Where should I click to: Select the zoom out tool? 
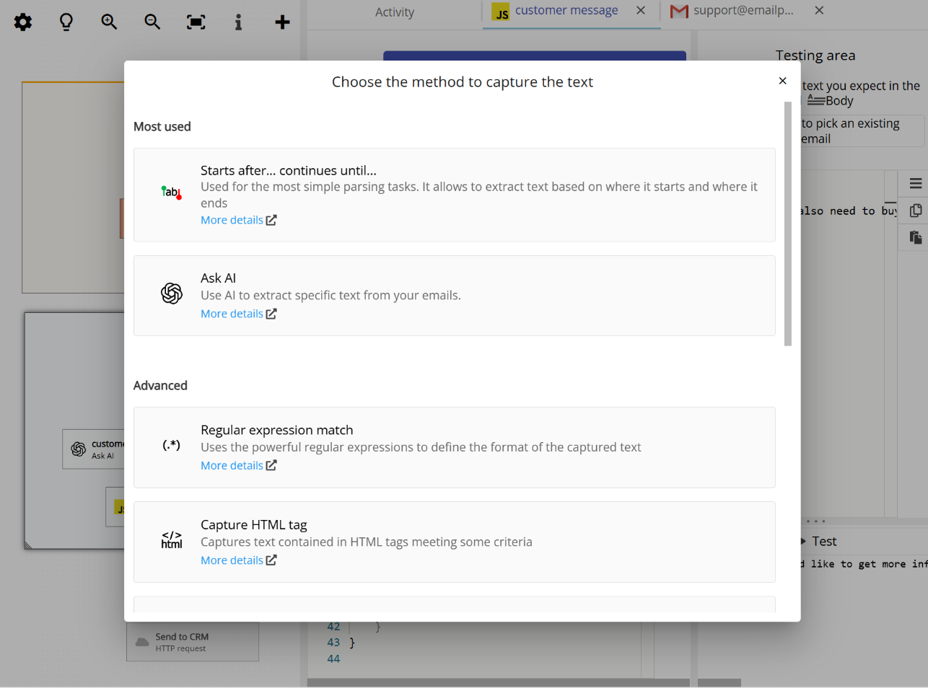tap(152, 22)
